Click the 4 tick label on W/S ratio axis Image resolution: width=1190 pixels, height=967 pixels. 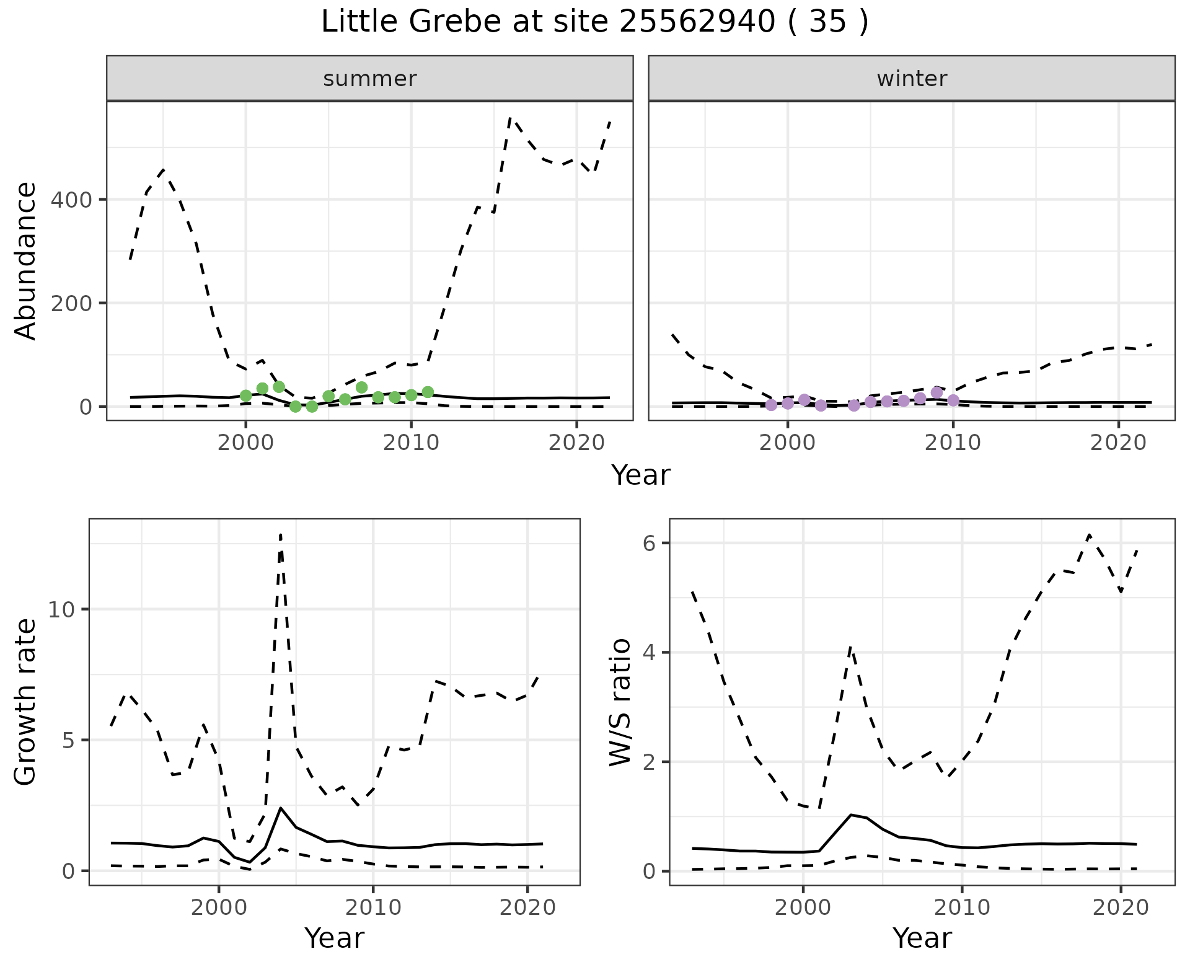coord(648,652)
